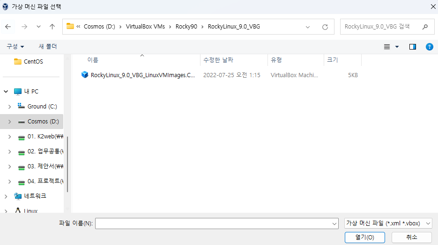Image resolution: width=438 pixels, height=245 pixels.
Task: Expand 04. 프로젝트 network drive
Action: 9,182
